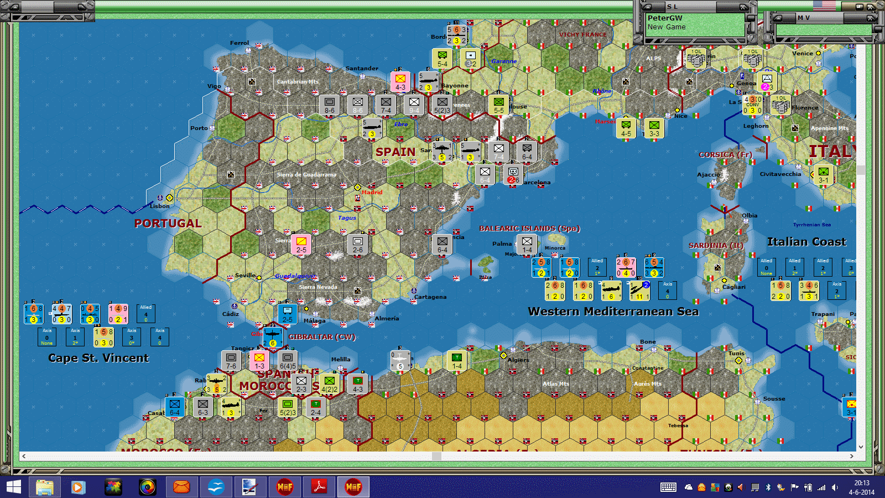The height and width of the screenshot is (498, 885).
Task: Select the gray 1-4 unit at Palma
Action: pyautogui.click(x=527, y=245)
